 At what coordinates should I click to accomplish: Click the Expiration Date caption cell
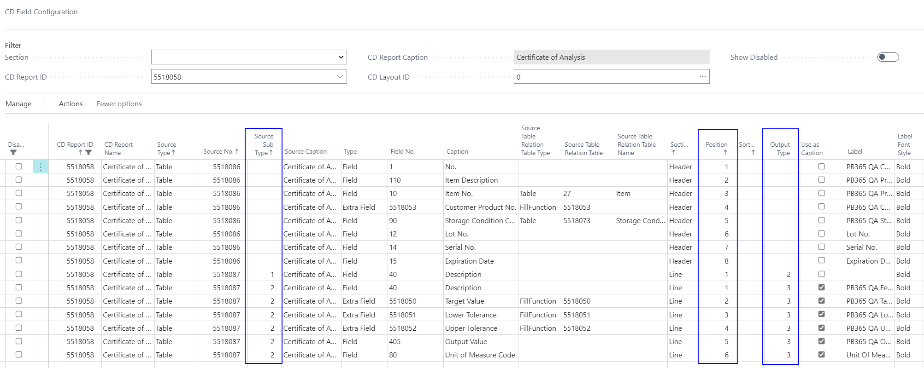coord(481,261)
